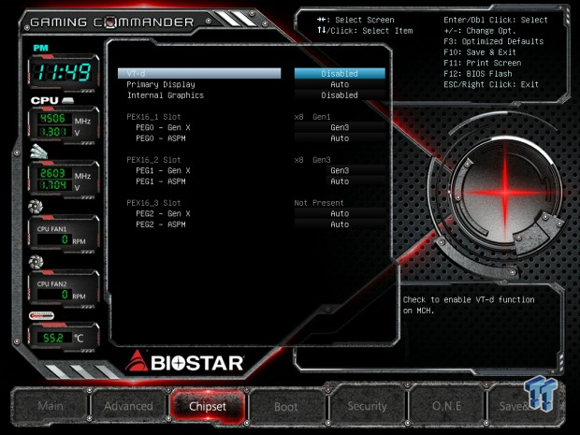This screenshot has width=580, height=435.
Task: Click the PM time indicator
Action: coord(40,48)
